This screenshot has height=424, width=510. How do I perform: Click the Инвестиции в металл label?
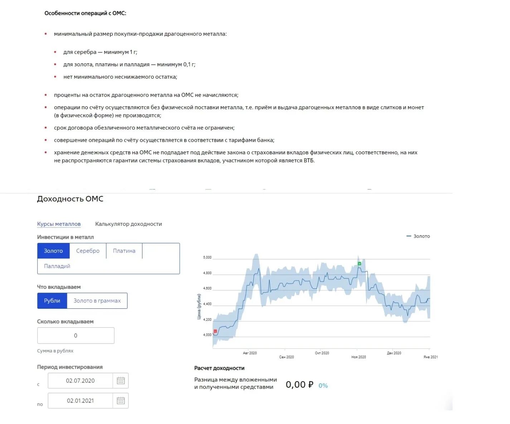(x=65, y=237)
